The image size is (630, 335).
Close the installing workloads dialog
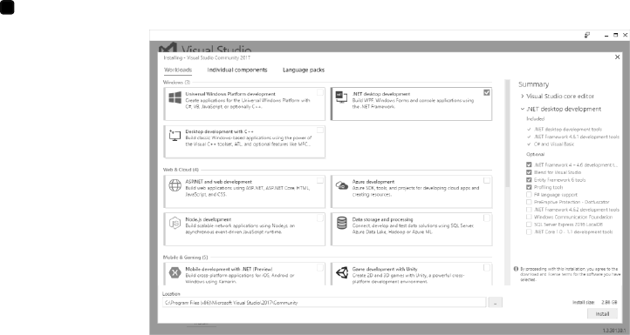pyautogui.click(x=617, y=57)
